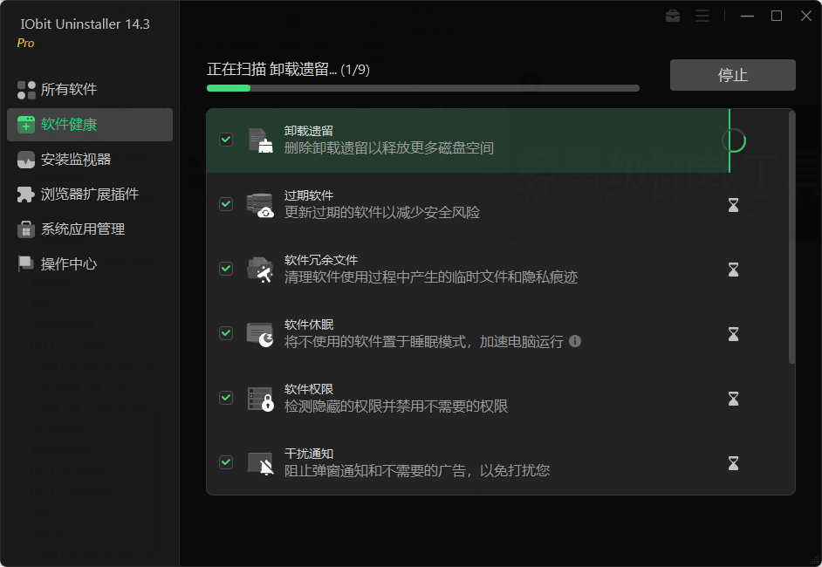Viewport: 822px width, 567px height.
Task: Click 清理软件使用过程中产生的临时文件 description
Action: 431,277
